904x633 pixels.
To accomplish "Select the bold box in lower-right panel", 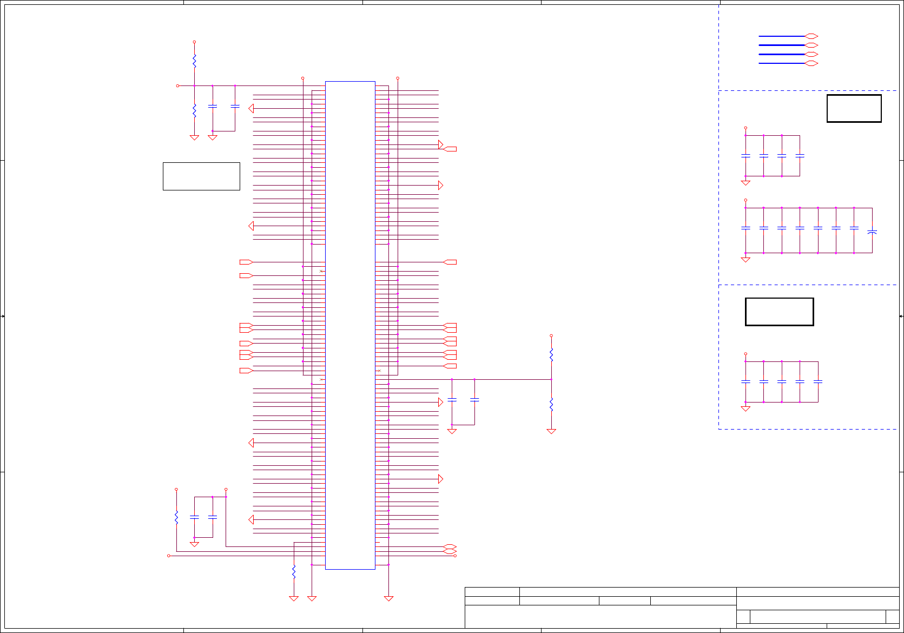I will click(x=780, y=312).
